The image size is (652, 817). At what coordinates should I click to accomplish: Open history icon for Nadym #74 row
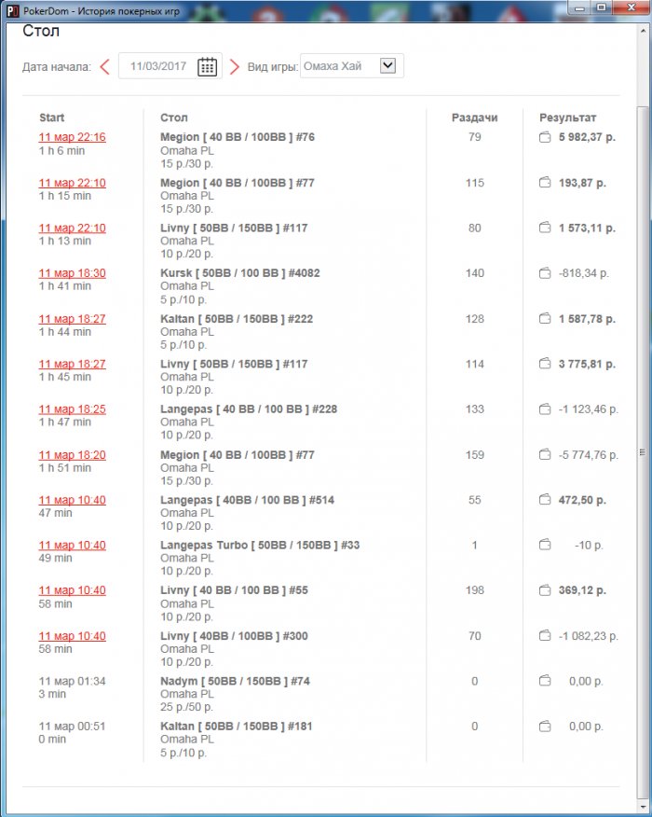[x=545, y=682]
